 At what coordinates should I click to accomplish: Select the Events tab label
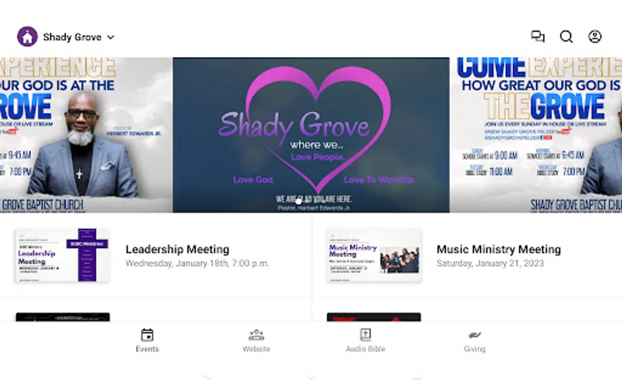coord(147,349)
